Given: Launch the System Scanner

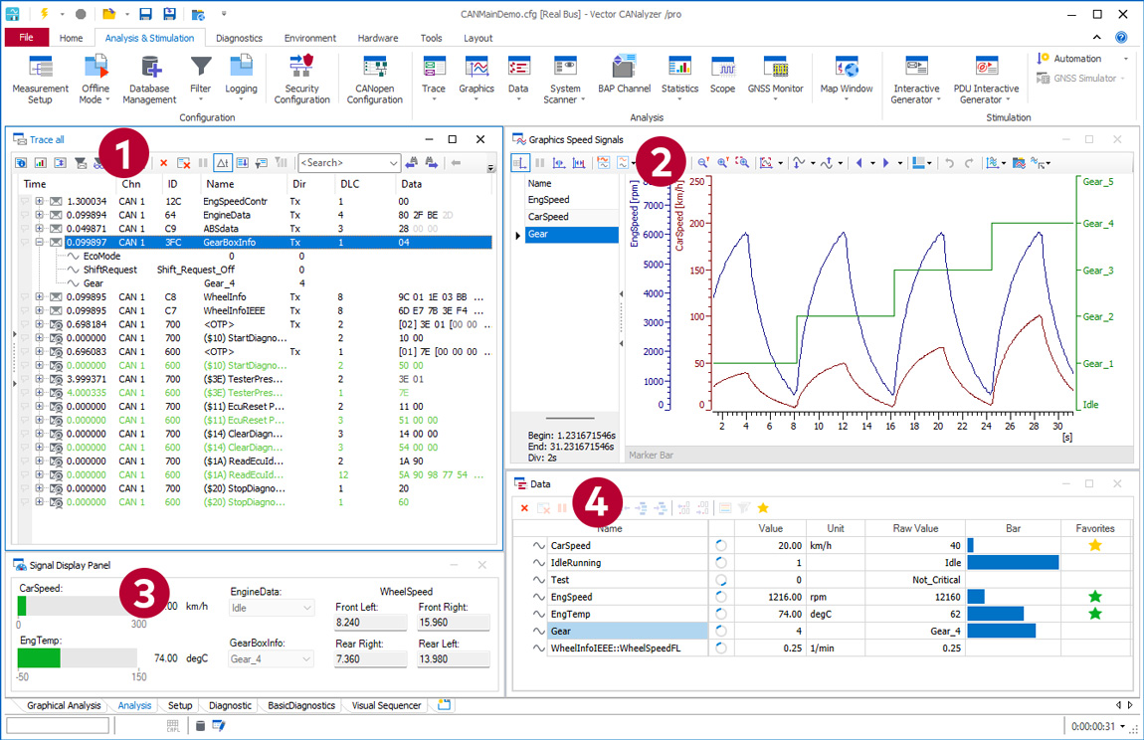Looking at the screenshot, I should (x=565, y=80).
